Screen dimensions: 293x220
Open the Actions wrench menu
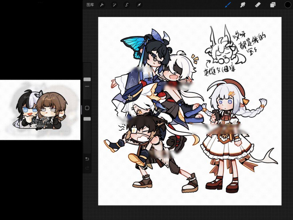click(x=102, y=5)
